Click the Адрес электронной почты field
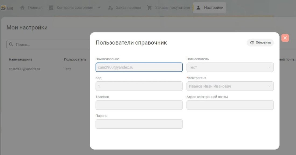This screenshot has width=296, height=155. 230,105
